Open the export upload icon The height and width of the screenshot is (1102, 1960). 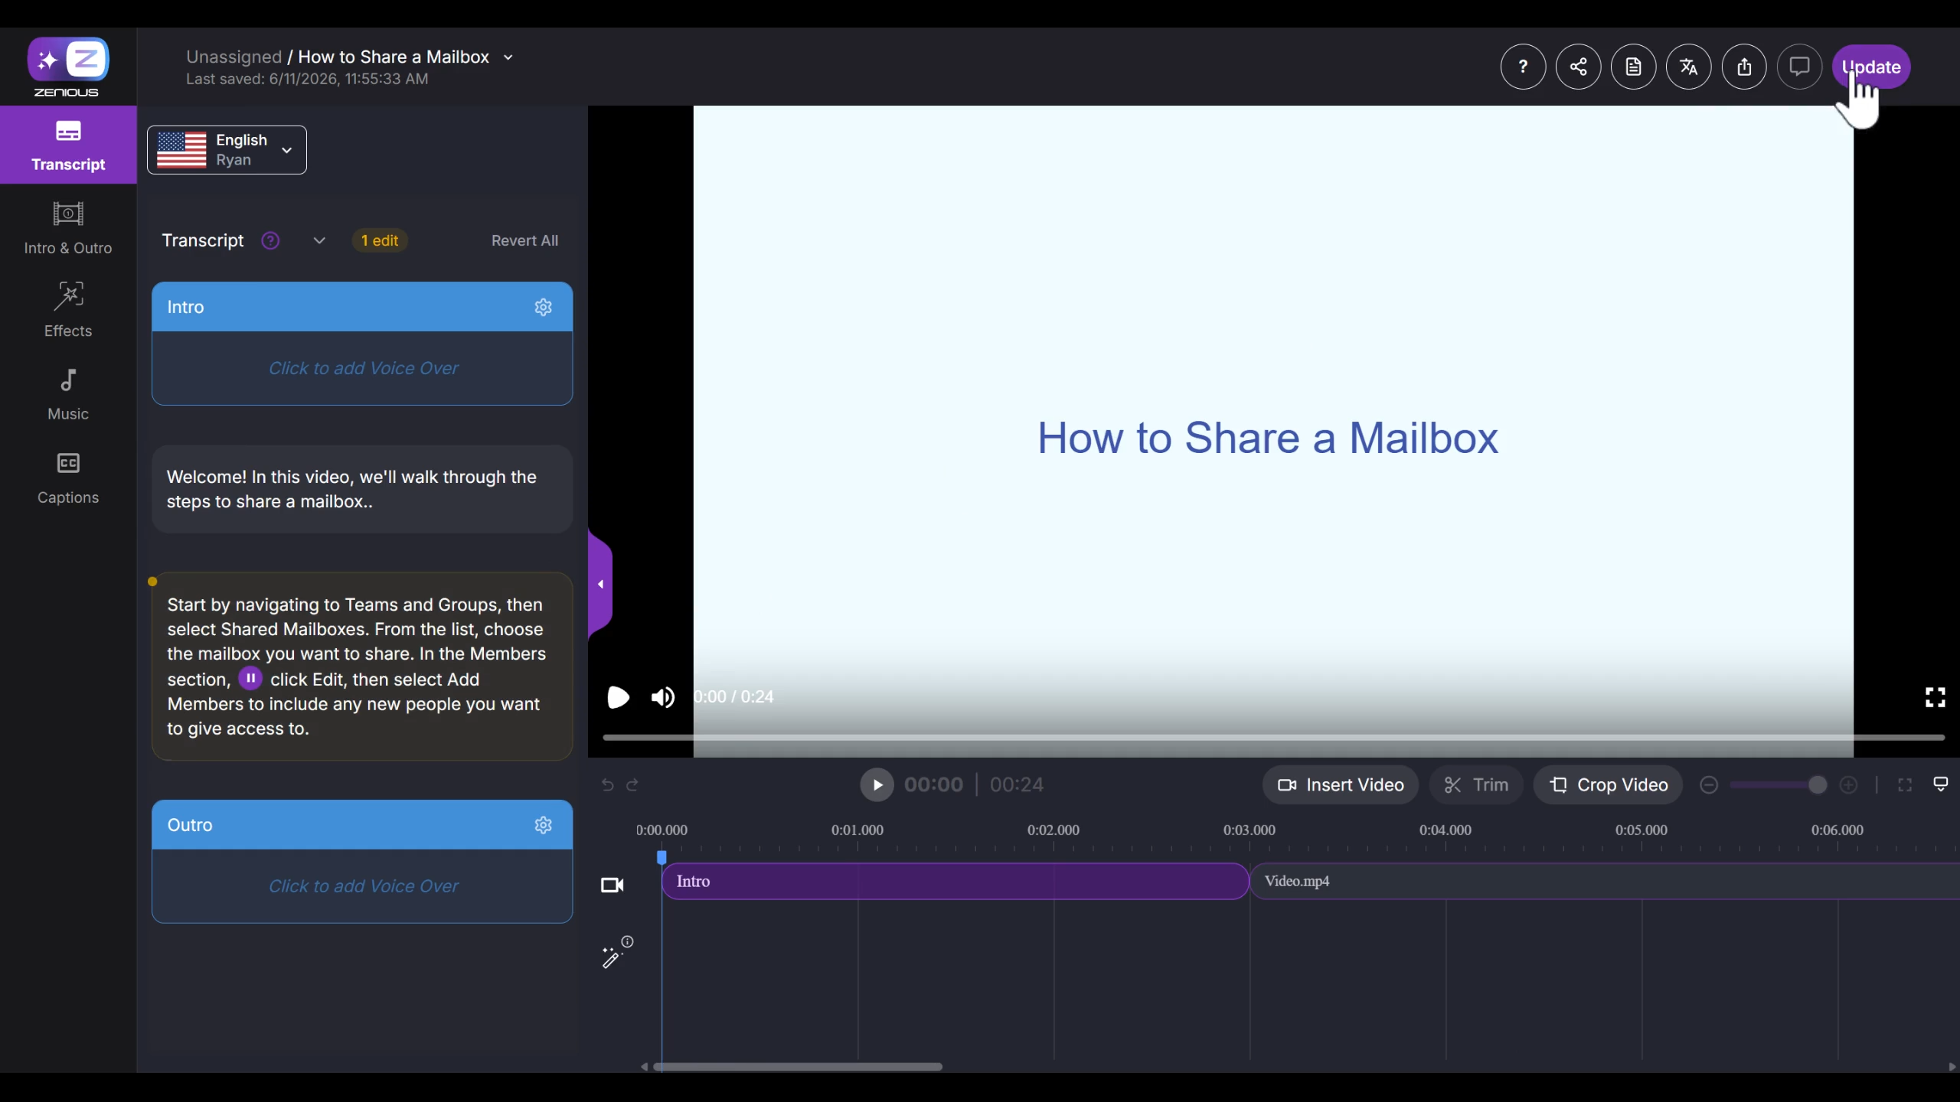1744,67
